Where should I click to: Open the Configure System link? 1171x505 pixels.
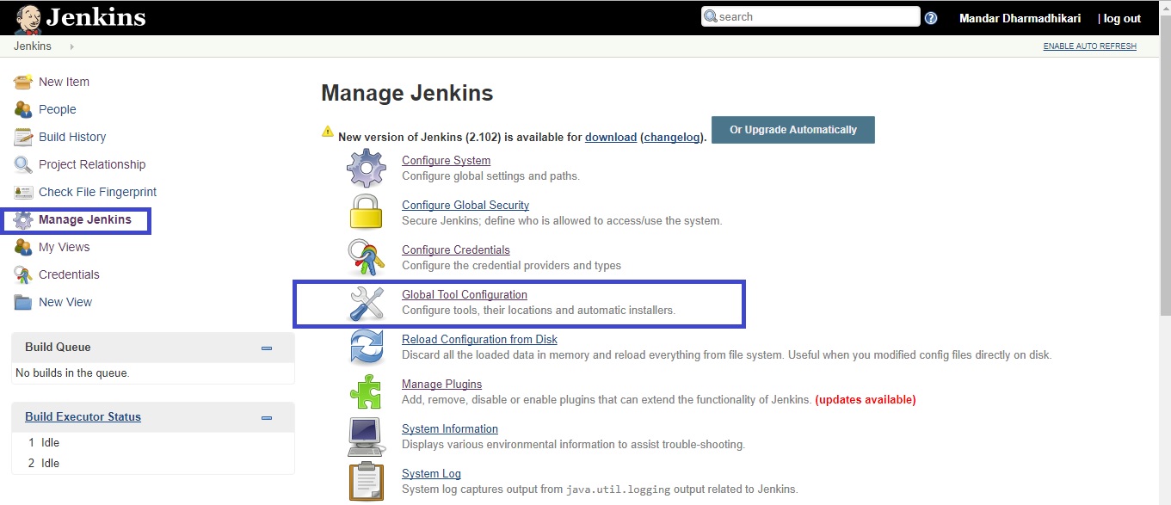pyautogui.click(x=446, y=160)
